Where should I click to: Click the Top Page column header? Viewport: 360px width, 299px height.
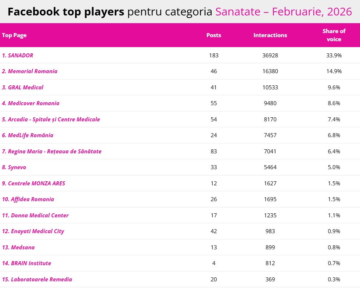tap(14, 35)
